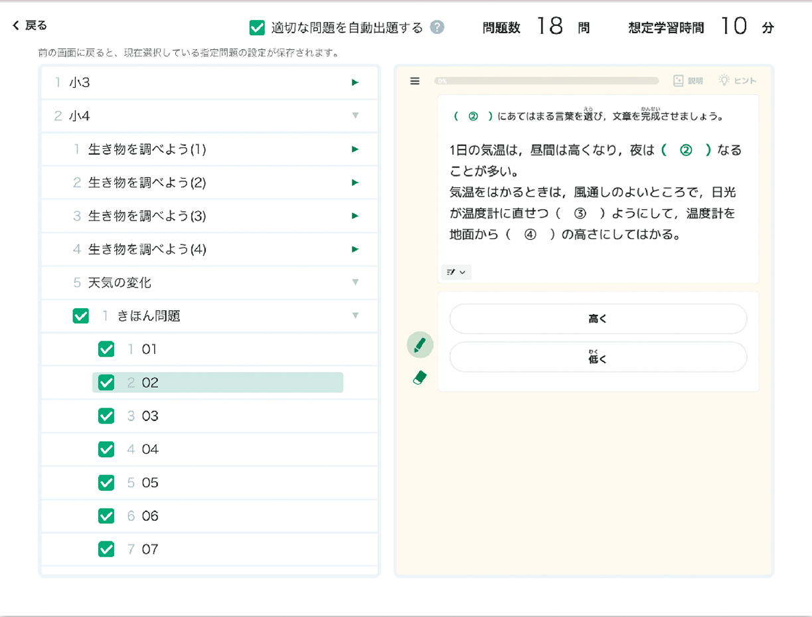Uncheck the きほん問題 checkbox

tap(80, 316)
